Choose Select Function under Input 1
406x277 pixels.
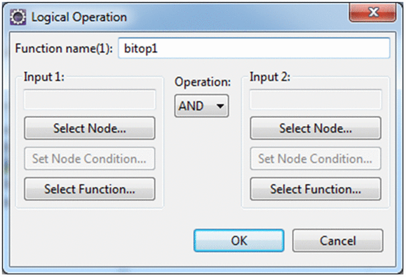point(90,189)
